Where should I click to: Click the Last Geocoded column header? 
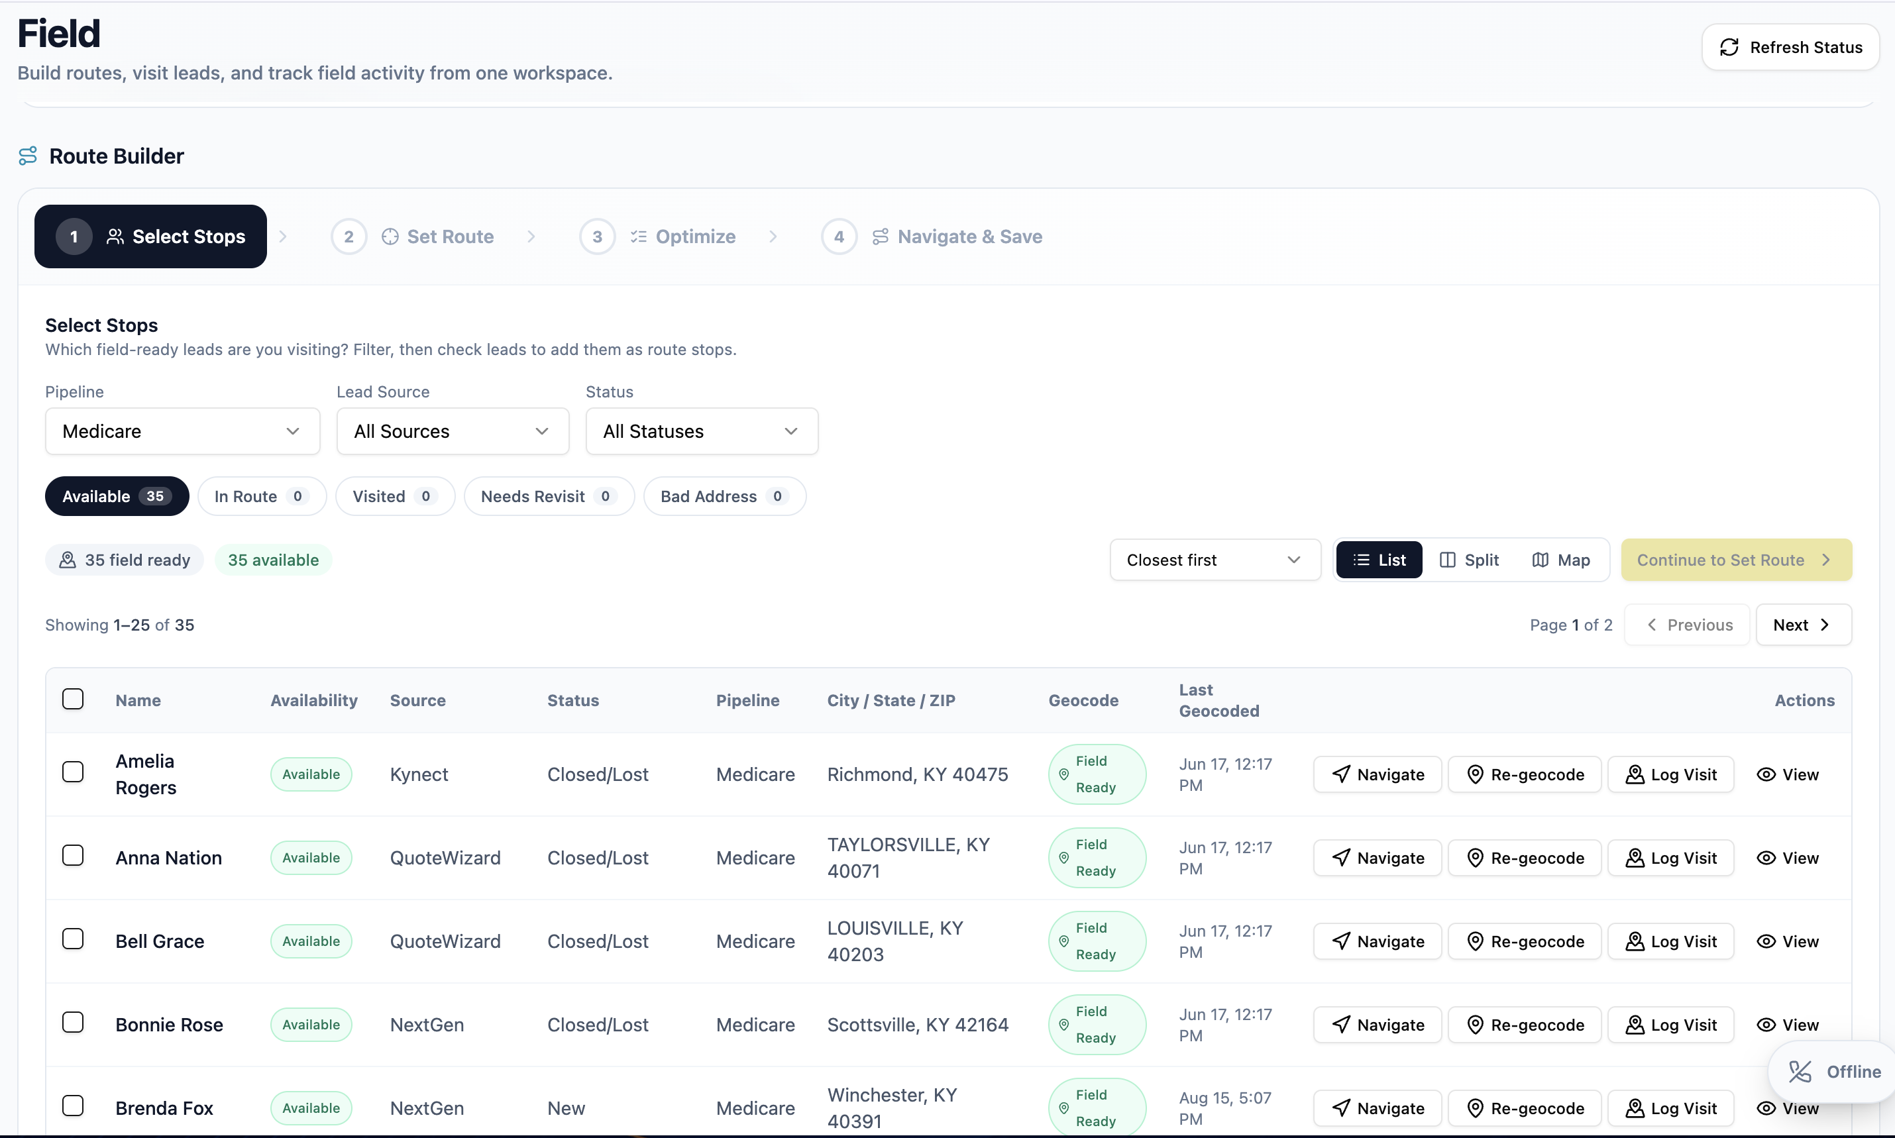coord(1218,700)
